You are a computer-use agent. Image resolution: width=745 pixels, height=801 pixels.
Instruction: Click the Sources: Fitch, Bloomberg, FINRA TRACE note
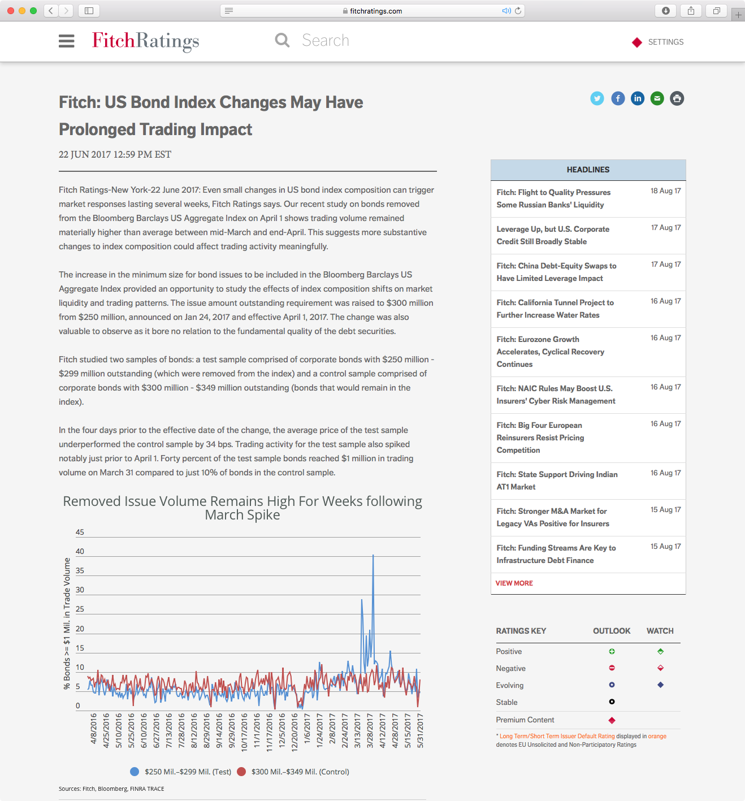pos(111,789)
